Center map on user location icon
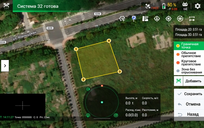Image resolution: width=204 pixels, height=128 pixels. coord(157,18)
